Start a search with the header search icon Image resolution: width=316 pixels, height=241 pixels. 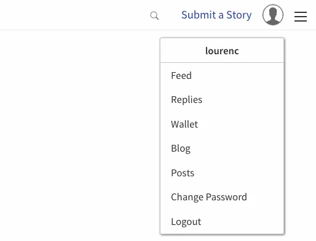point(154,15)
